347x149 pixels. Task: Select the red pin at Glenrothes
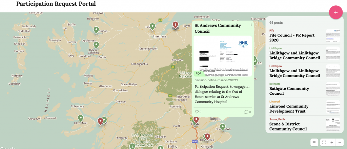coord(207,137)
